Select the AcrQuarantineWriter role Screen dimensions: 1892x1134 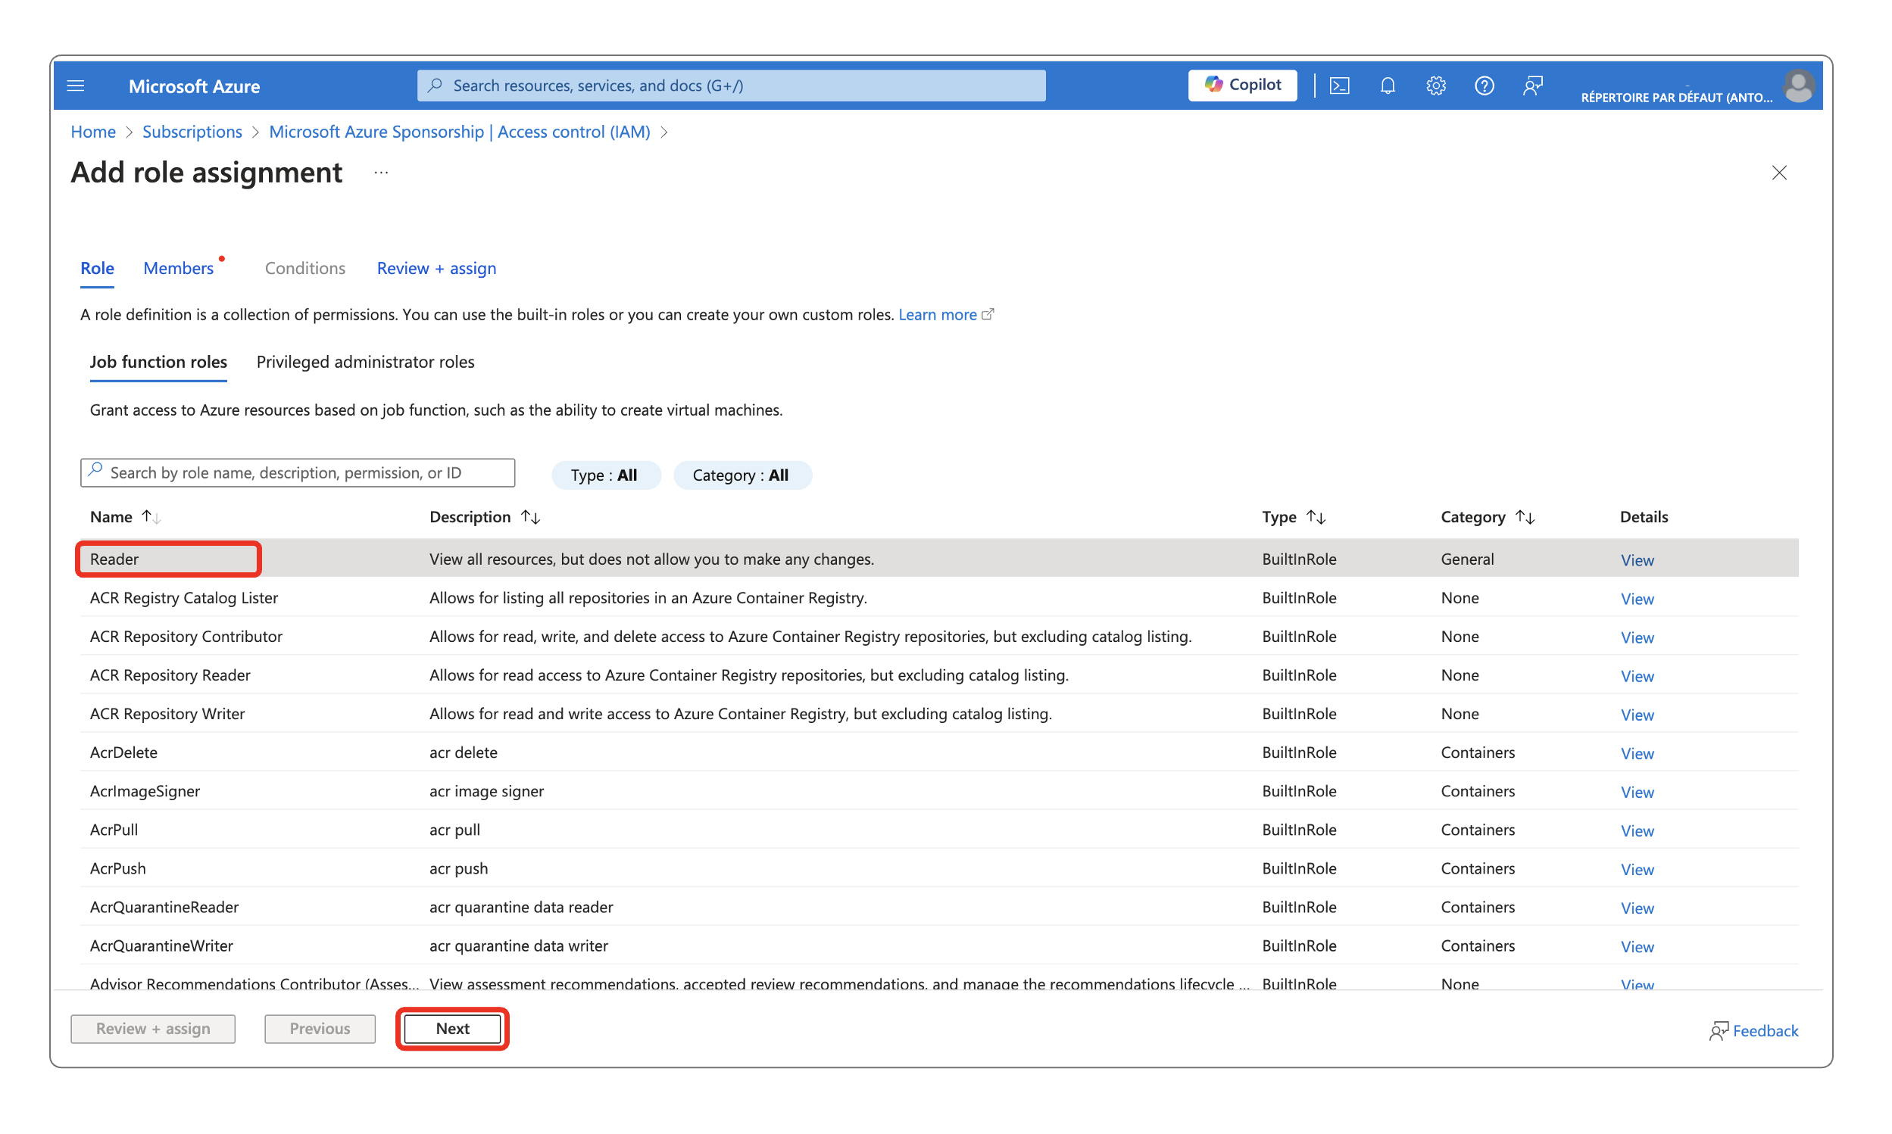(x=938, y=946)
